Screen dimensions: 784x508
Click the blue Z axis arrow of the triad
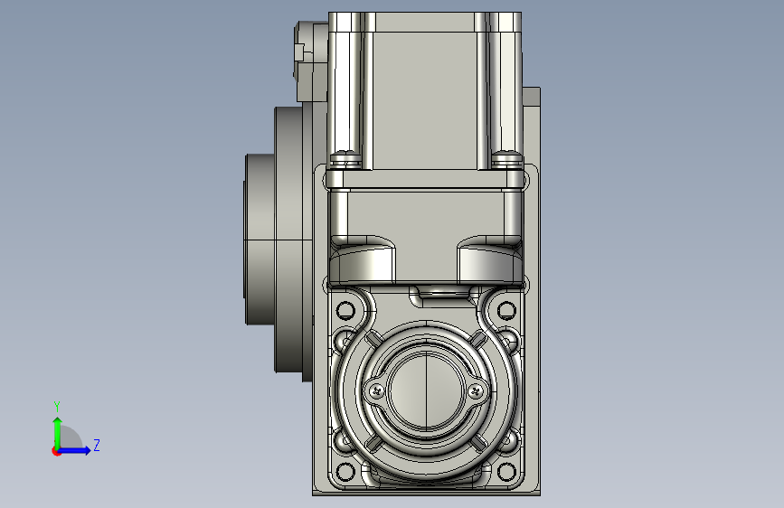[74, 450]
